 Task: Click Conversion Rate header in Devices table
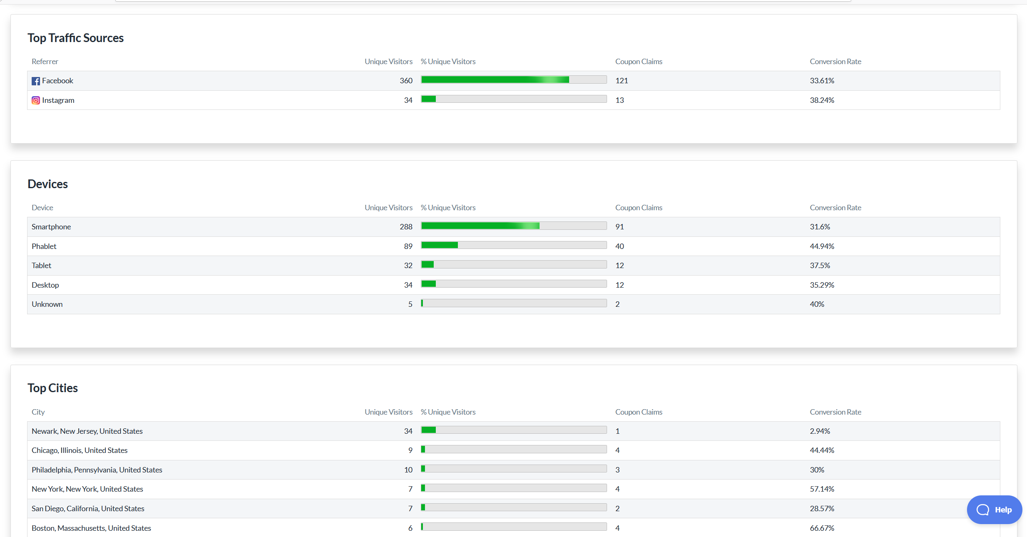tap(835, 208)
